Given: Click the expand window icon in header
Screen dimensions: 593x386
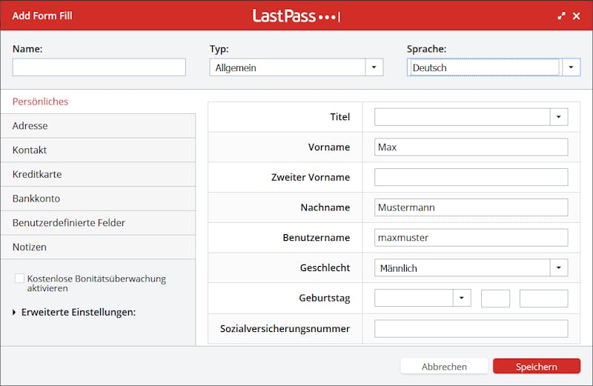Looking at the screenshot, I should [562, 16].
